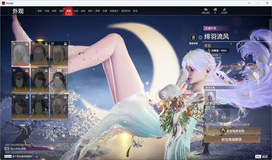Click the silver coin icon above 481,282
The height and width of the screenshot is (160, 272).
206,9
